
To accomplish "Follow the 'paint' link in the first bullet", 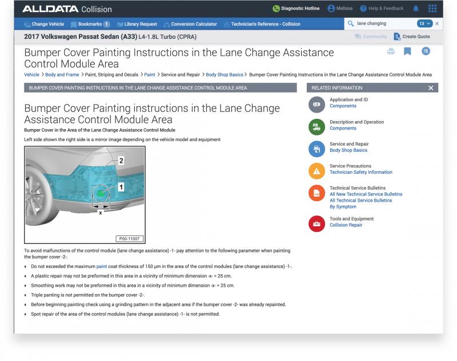I will tap(102, 266).
